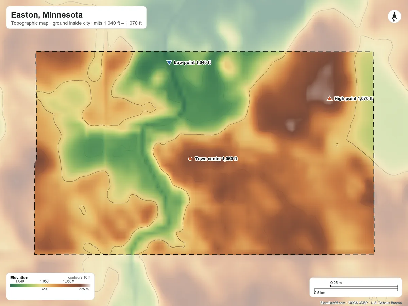This screenshot has height=306, width=408.
Task: Click the blue low point triangle marker
Action: pos(169,63)
